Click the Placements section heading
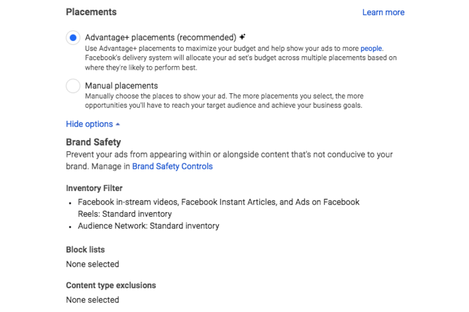 pyautogui.click(x=91, y=12)
